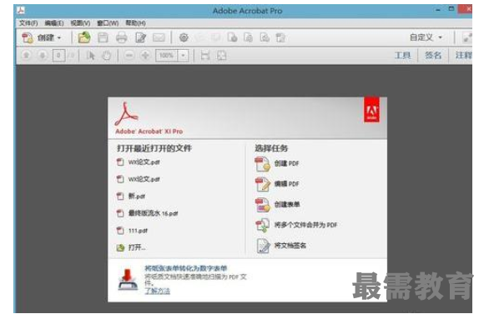Click 打开... to browse files
Image resolution: width=479 pixels, height=319 pixels.
131,247
